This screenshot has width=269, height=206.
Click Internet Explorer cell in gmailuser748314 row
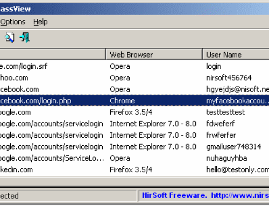[x=153, y=147]
